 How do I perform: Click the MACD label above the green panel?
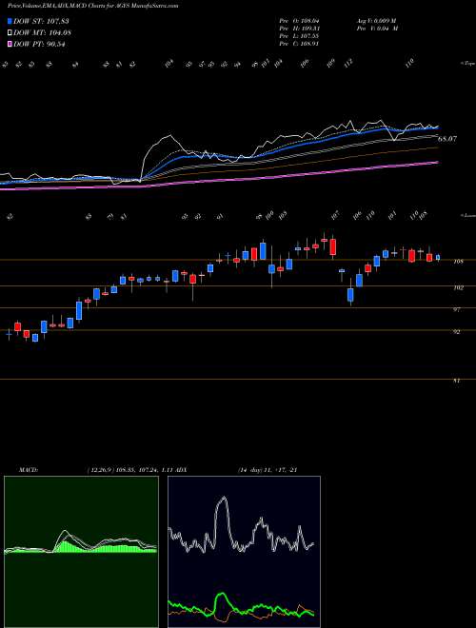coord(28,470)
